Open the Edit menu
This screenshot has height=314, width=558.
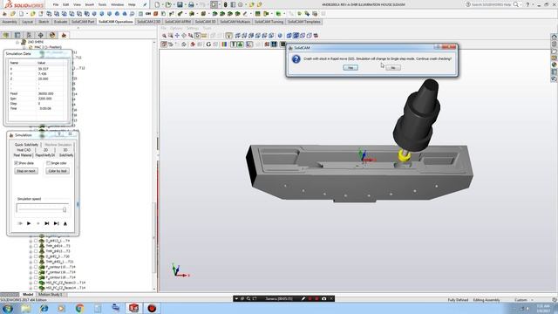click(66, 4)
